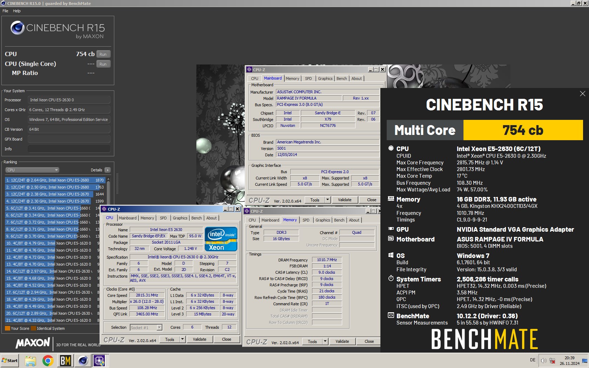
Task: Open the Help menu in Cinebench
Action: [x=17, y=11]
